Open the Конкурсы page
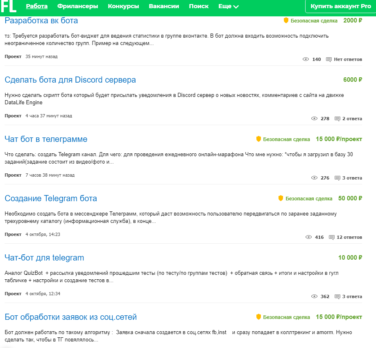Image resolution: width=376 pixels, height=348 pixels. point(124,6)
